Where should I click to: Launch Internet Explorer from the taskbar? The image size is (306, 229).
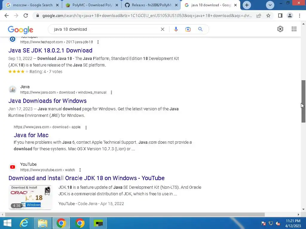(25, 223)
